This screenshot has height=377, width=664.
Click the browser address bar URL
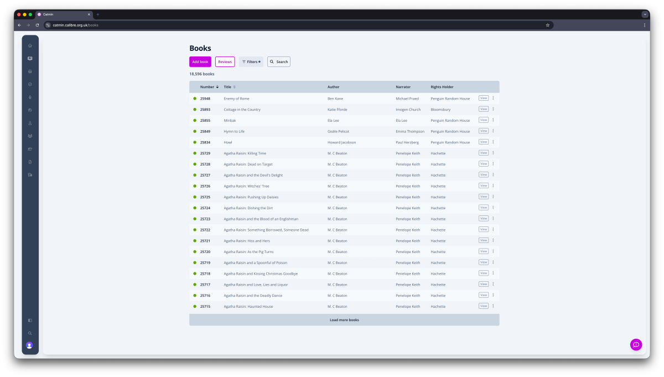click(x=75, y=25)
